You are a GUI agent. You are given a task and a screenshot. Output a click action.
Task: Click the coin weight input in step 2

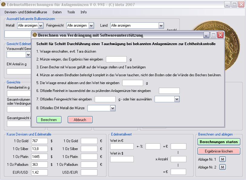coord(116,59)
